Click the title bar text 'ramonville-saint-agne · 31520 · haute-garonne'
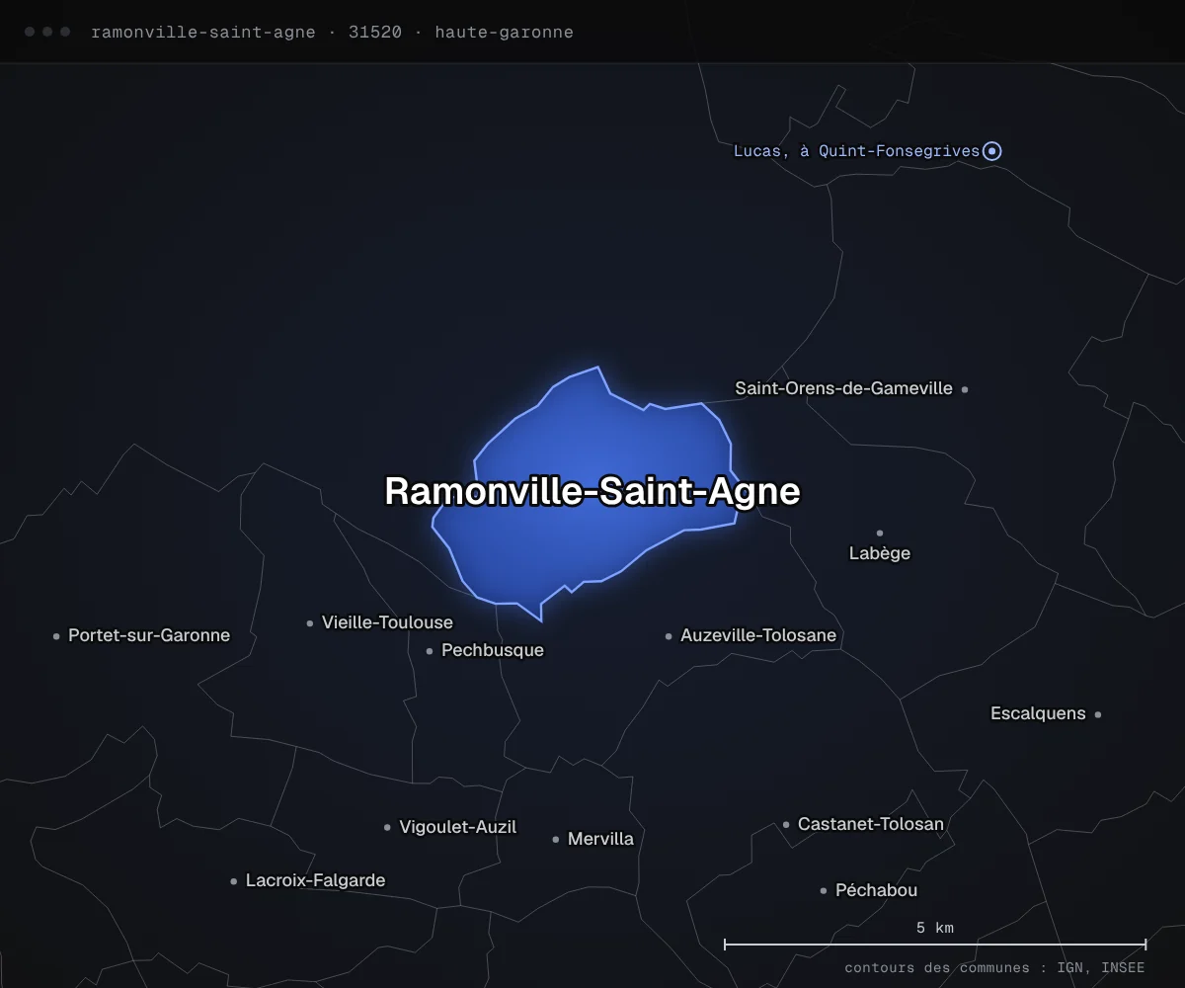Screen dimensions: 1185x988 [332, 32]
